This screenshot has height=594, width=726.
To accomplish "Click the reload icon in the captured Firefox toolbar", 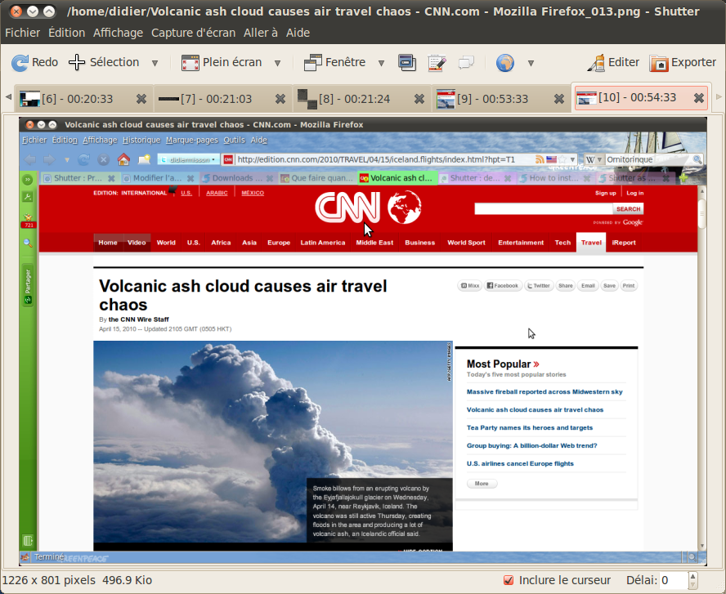I will (84, 159).
